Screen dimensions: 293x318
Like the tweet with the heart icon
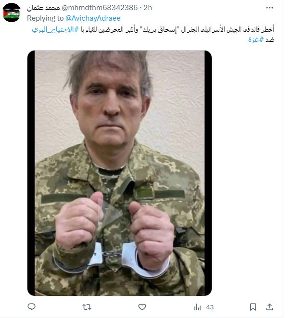click(x=142, y=307)
